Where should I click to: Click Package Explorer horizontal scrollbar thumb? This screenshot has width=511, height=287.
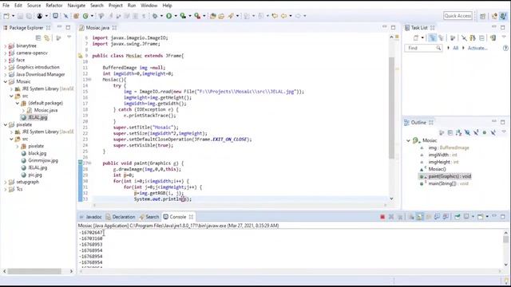(x=34, y=271)
